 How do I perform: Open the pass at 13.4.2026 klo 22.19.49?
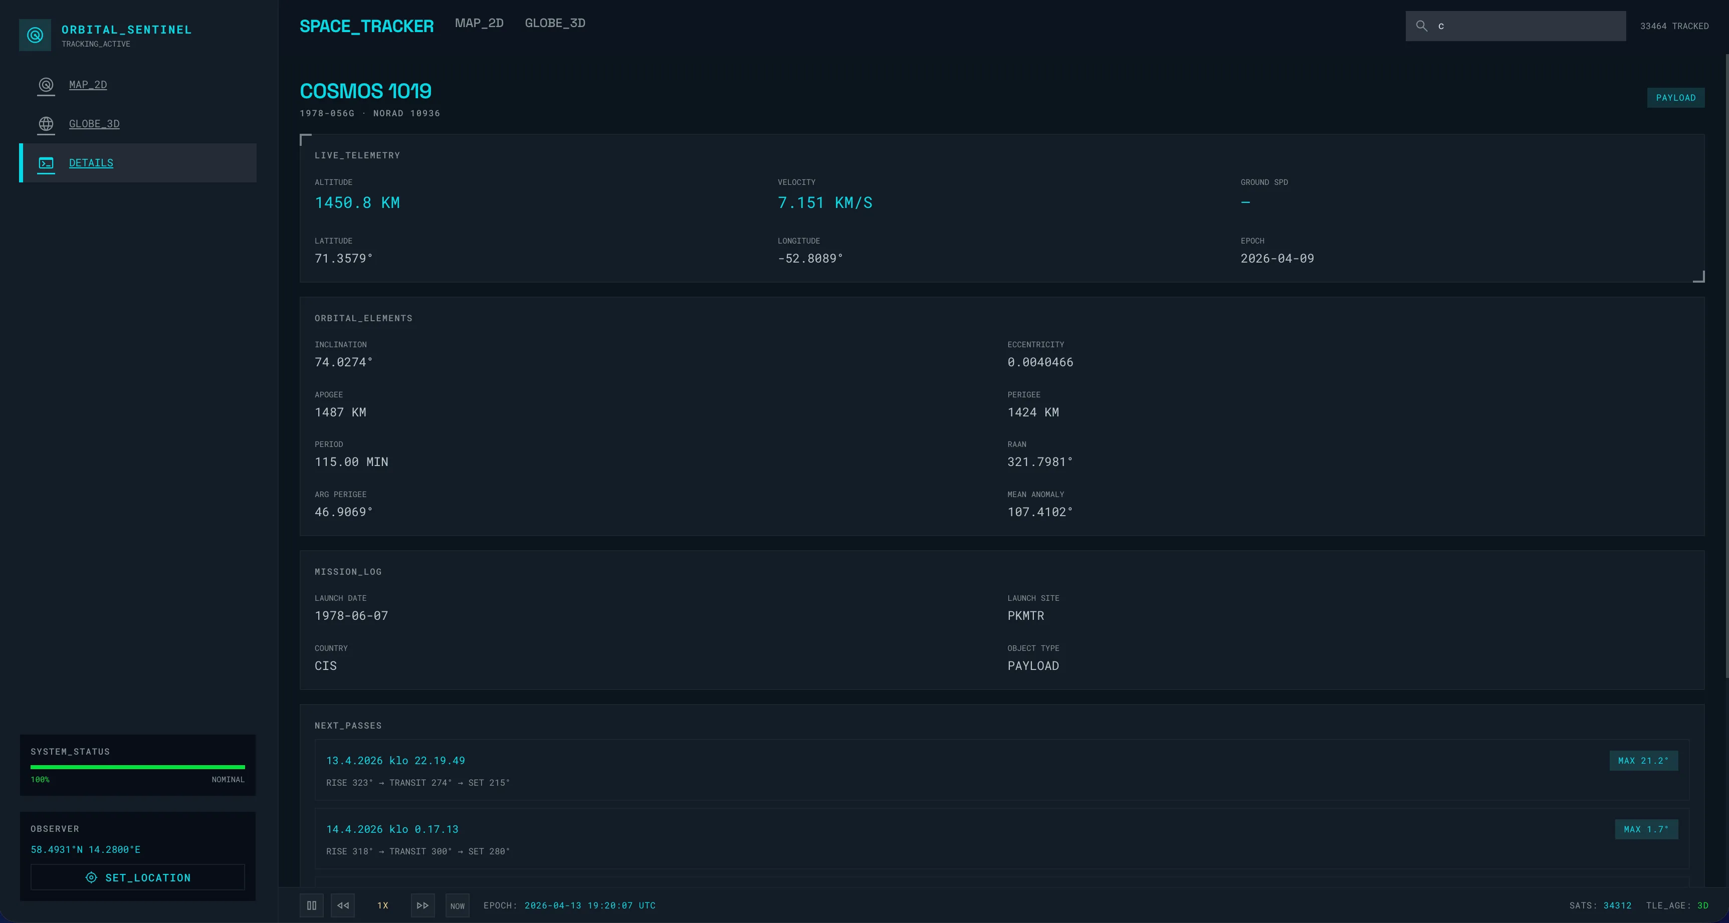1001,770
